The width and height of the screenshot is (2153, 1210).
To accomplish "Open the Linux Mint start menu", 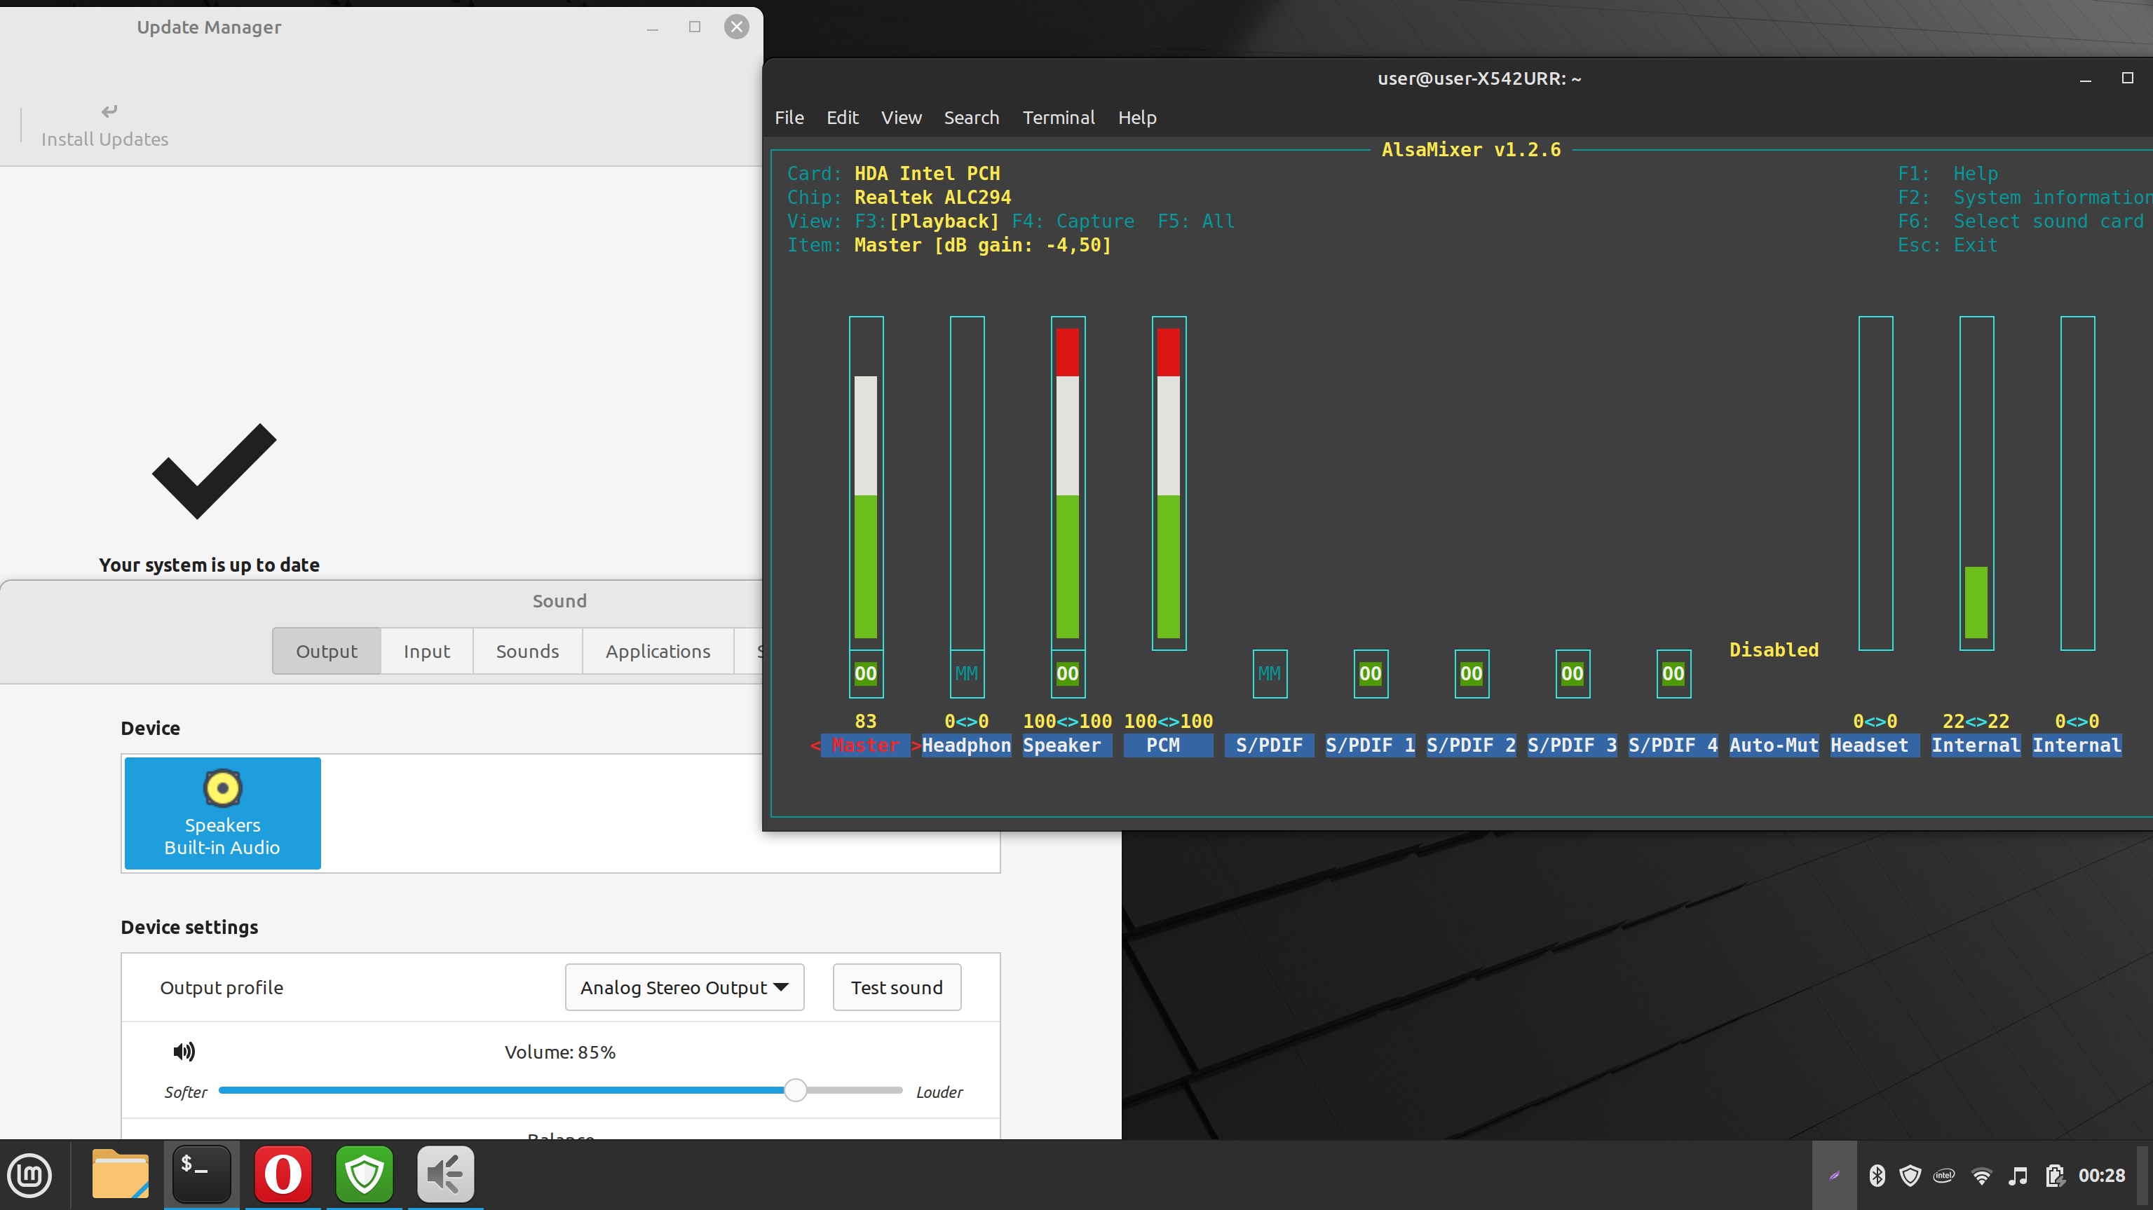I will pos(30,1175).
